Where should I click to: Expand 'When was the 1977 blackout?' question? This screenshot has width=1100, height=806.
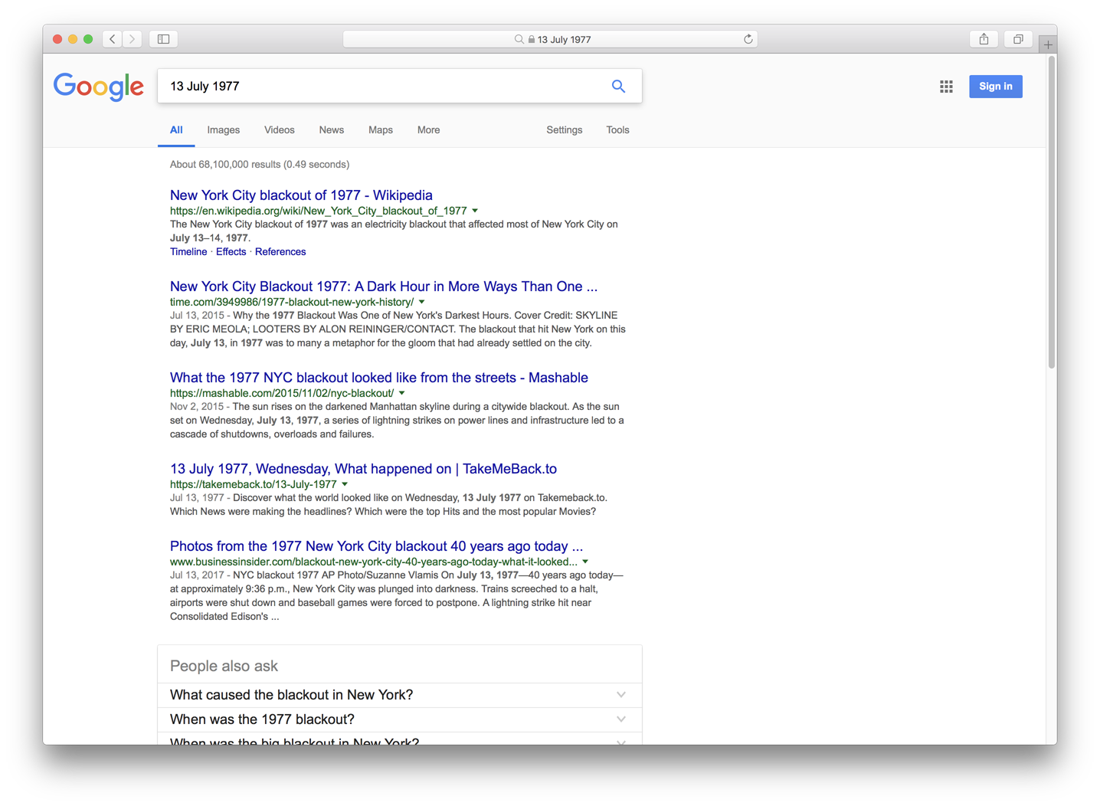click(400, 719)
